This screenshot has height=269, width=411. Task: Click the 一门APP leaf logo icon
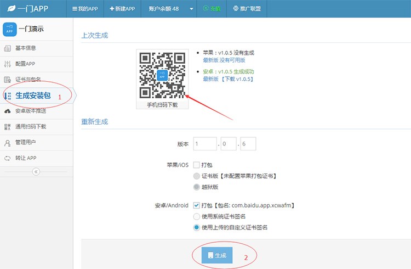pyautogui.click(x=12, y=8)
